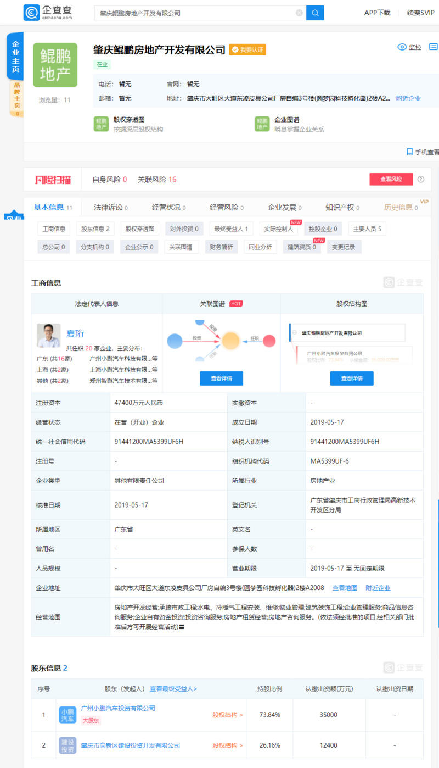Expand 股权结构 for 广州小鹏汽车投资有限公司
This screenshot has height=768, width=439.
tap(227, 715)
